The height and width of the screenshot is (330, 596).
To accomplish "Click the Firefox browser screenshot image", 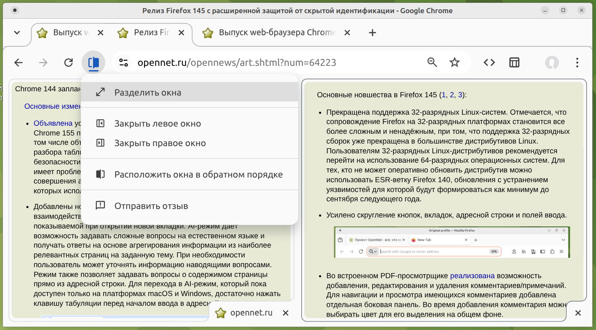I will [x=452, y=242].
